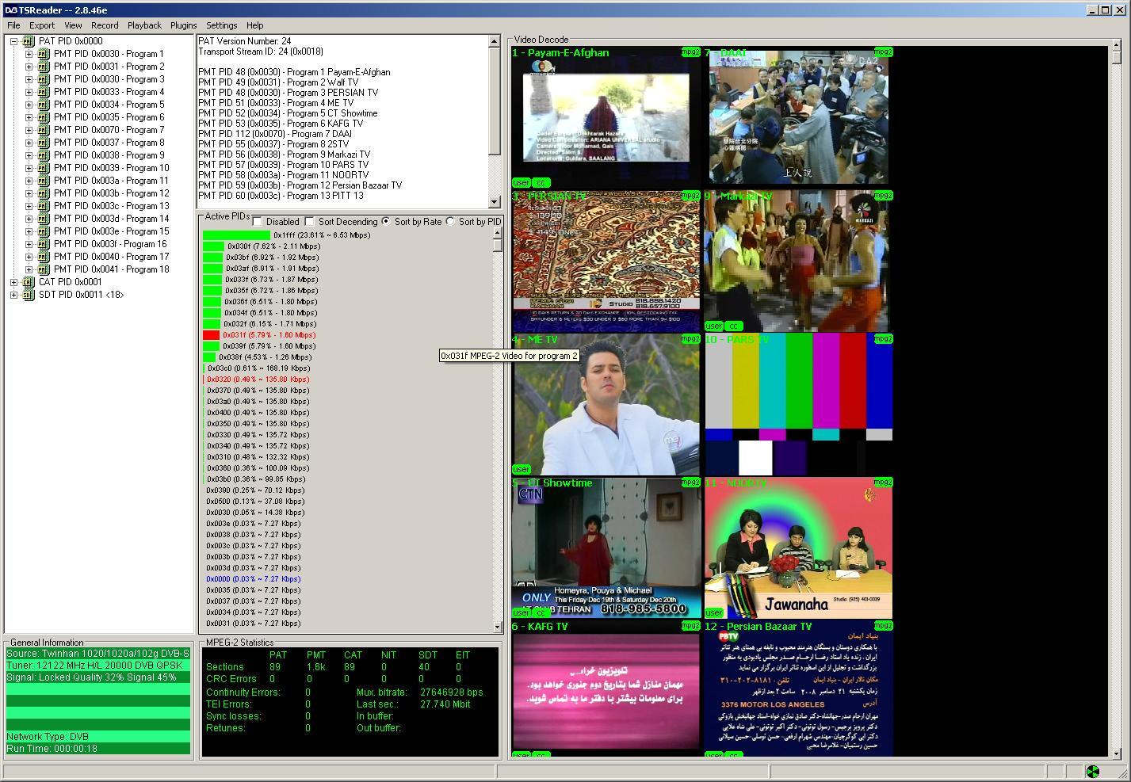Click the green round status bar icon
This screenshot has width=1131, height=782.
1092,771
